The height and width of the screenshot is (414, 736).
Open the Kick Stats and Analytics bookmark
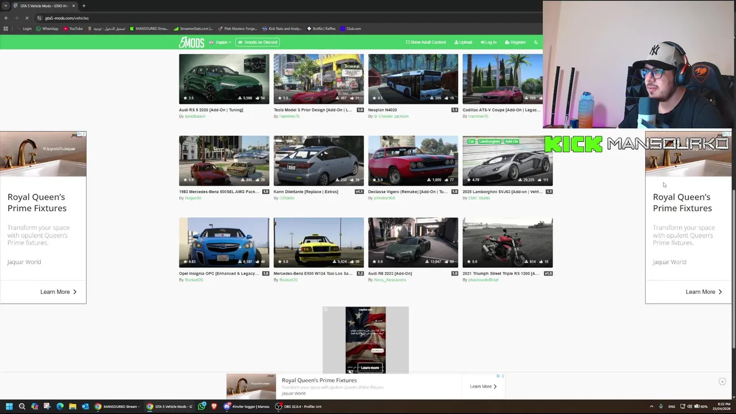point(282,28)
